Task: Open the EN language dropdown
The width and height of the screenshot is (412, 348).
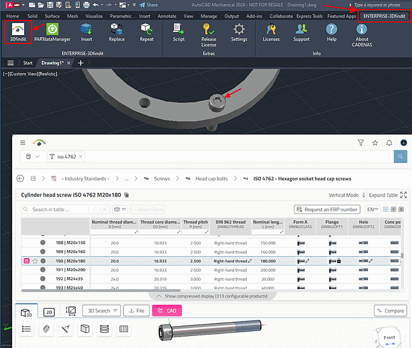Action: tap(372, 209)
